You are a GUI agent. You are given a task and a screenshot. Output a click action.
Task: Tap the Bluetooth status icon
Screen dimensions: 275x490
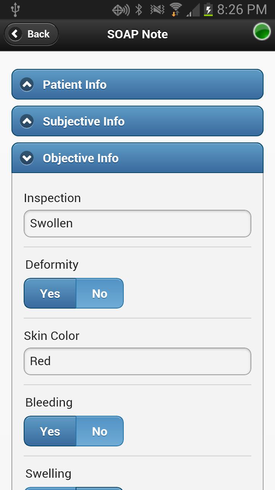(x=139, y=10)
